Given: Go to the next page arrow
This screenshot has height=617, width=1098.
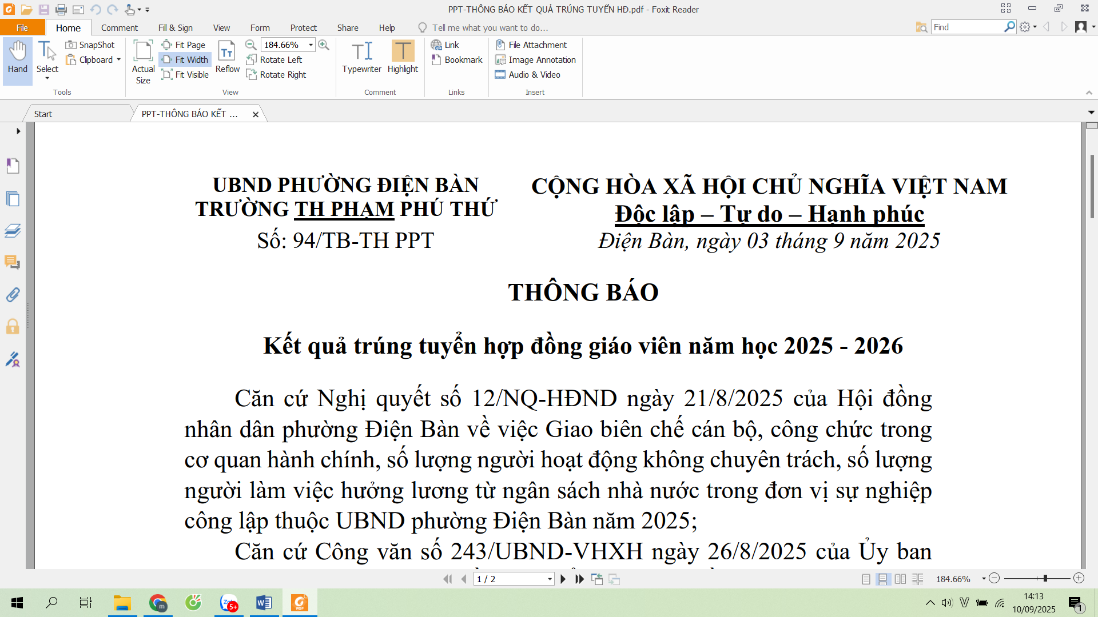Looking at the screenshot, I should coord(563,579).
